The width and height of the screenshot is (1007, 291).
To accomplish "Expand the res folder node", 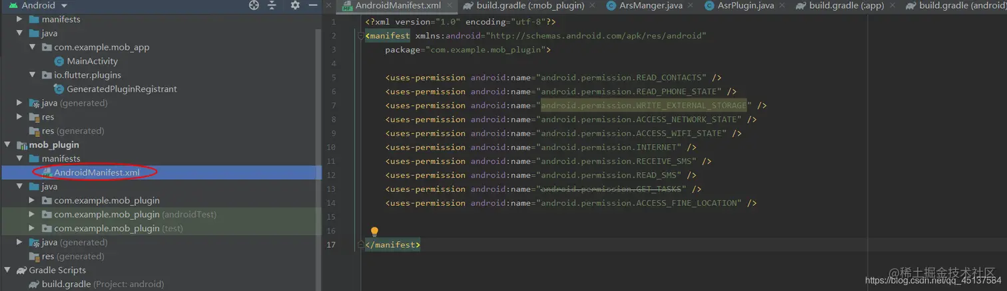I will point(20,117).
